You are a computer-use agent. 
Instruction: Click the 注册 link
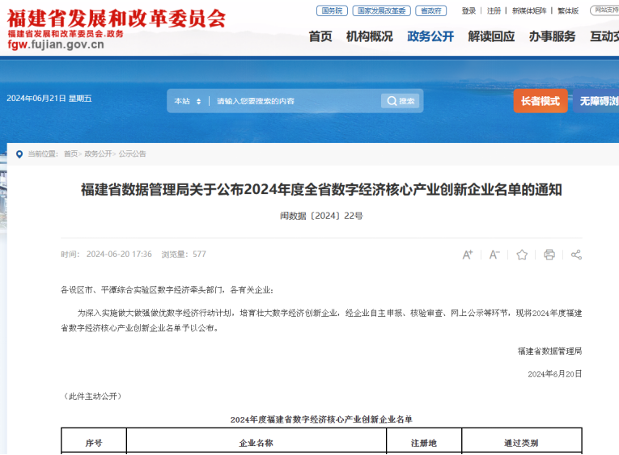[494, 11]
